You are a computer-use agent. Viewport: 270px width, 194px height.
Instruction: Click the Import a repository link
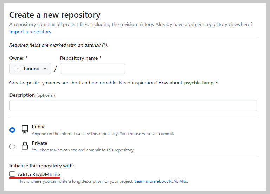[31, 32]
